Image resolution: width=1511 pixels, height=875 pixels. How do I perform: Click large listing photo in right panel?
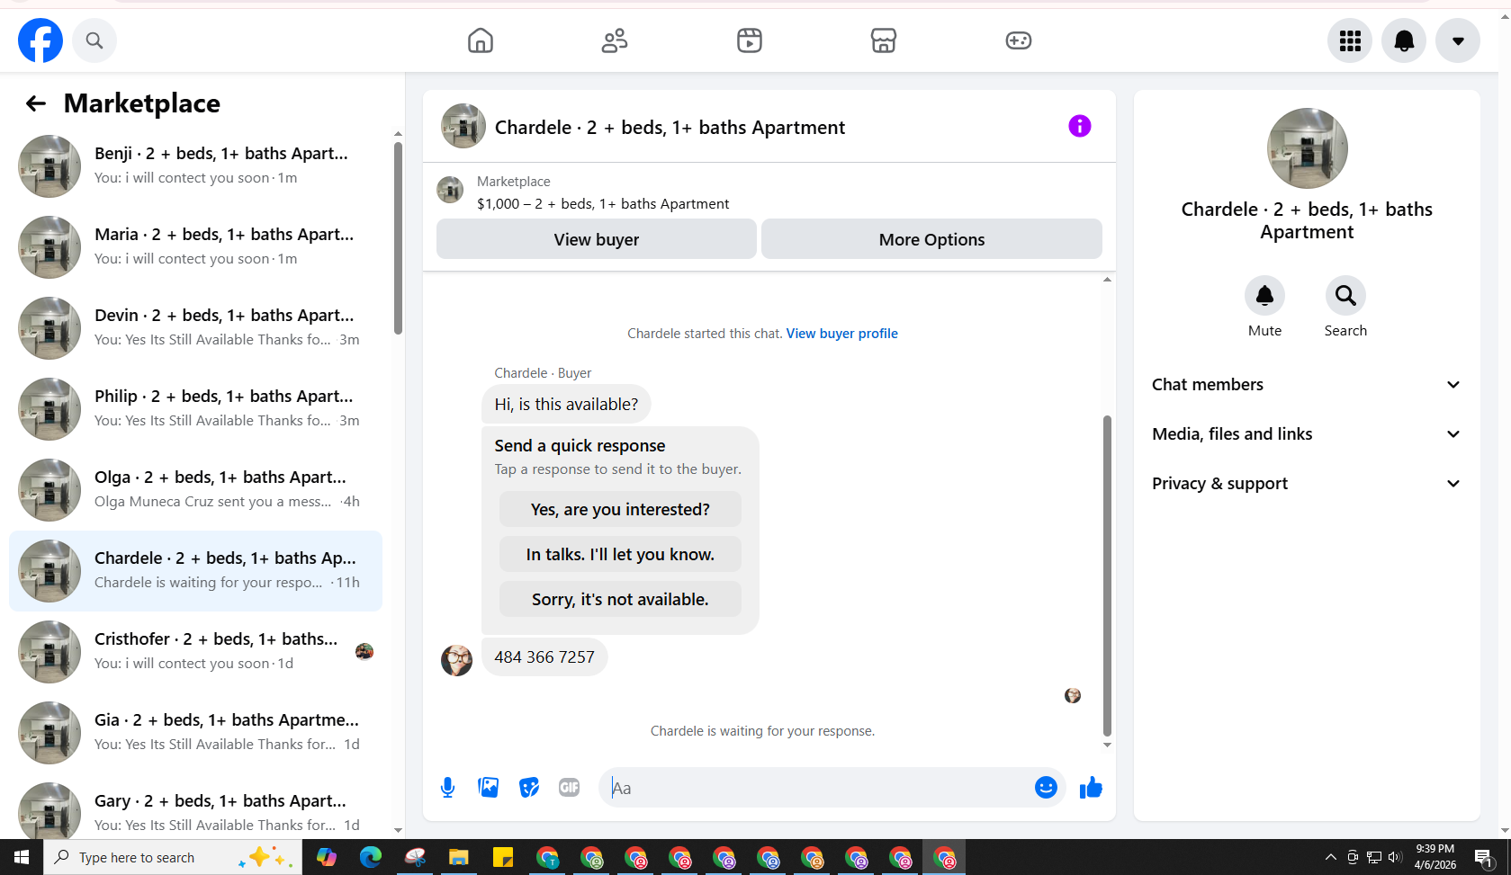(1307, 148)
